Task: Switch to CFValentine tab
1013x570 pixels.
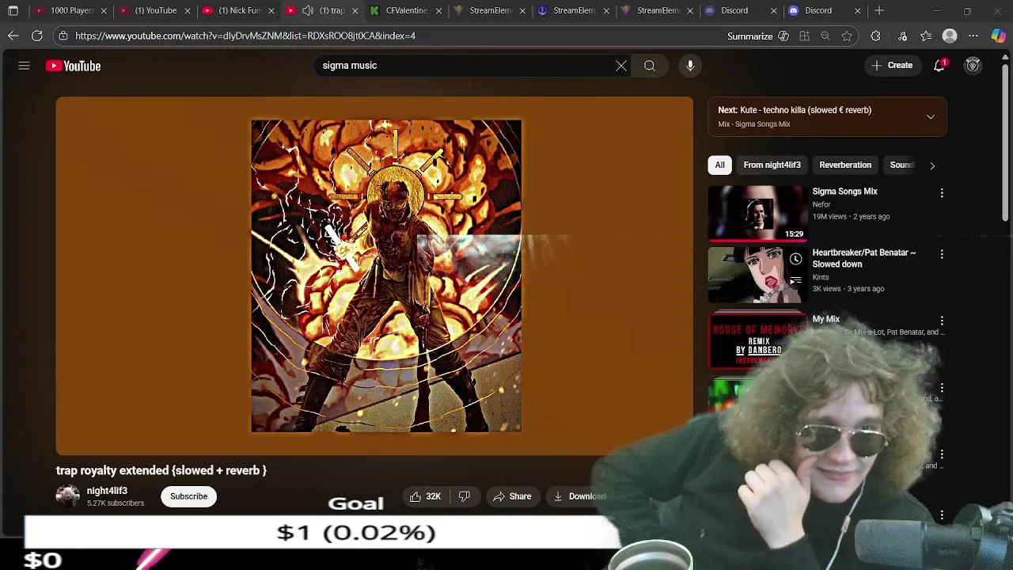Action: tap(406, 11)
